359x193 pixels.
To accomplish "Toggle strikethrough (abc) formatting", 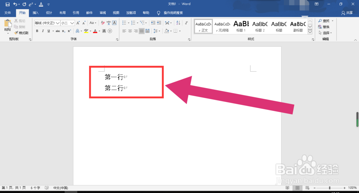I will (58, 31).
